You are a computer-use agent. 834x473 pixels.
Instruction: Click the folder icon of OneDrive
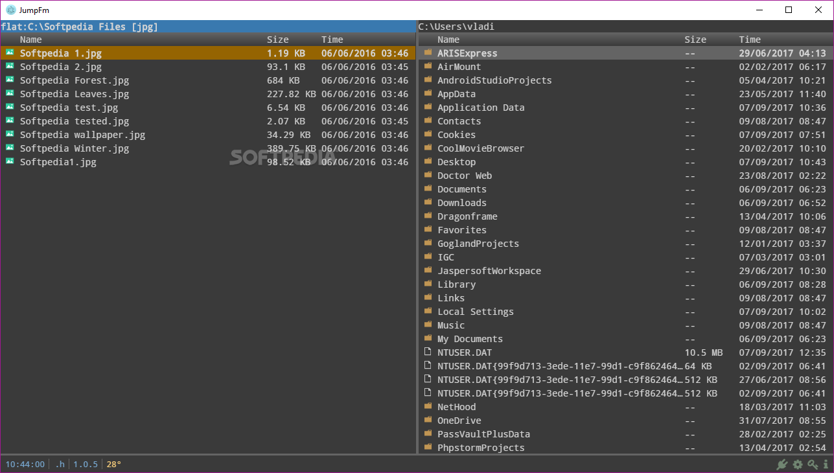coord(428,420)
